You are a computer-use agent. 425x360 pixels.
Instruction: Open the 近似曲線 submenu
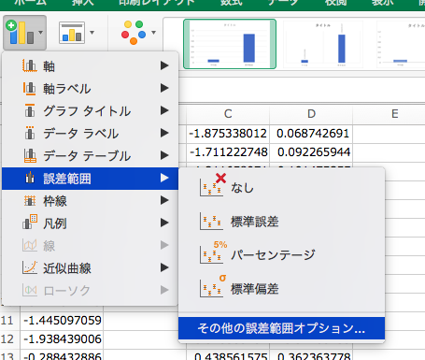[x=90, y=268]
